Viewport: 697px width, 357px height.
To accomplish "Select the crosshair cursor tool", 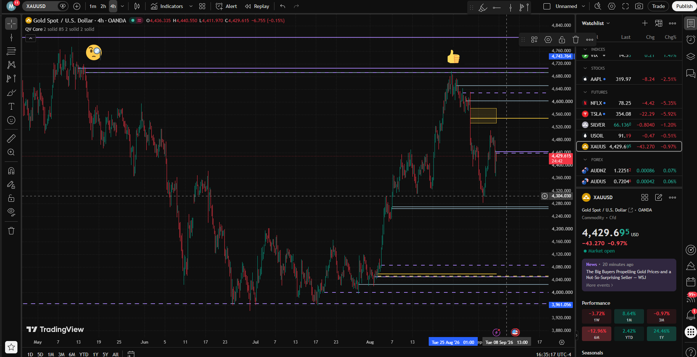I will (11, 24).
